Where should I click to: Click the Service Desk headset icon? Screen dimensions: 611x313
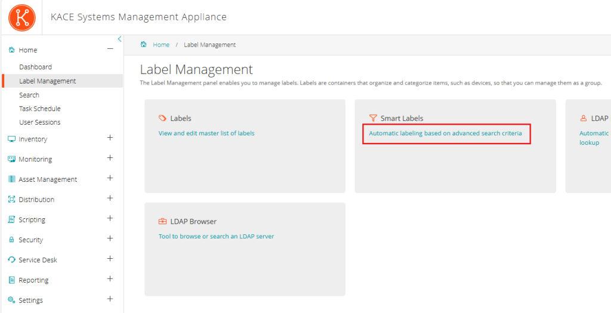(11, 260)
